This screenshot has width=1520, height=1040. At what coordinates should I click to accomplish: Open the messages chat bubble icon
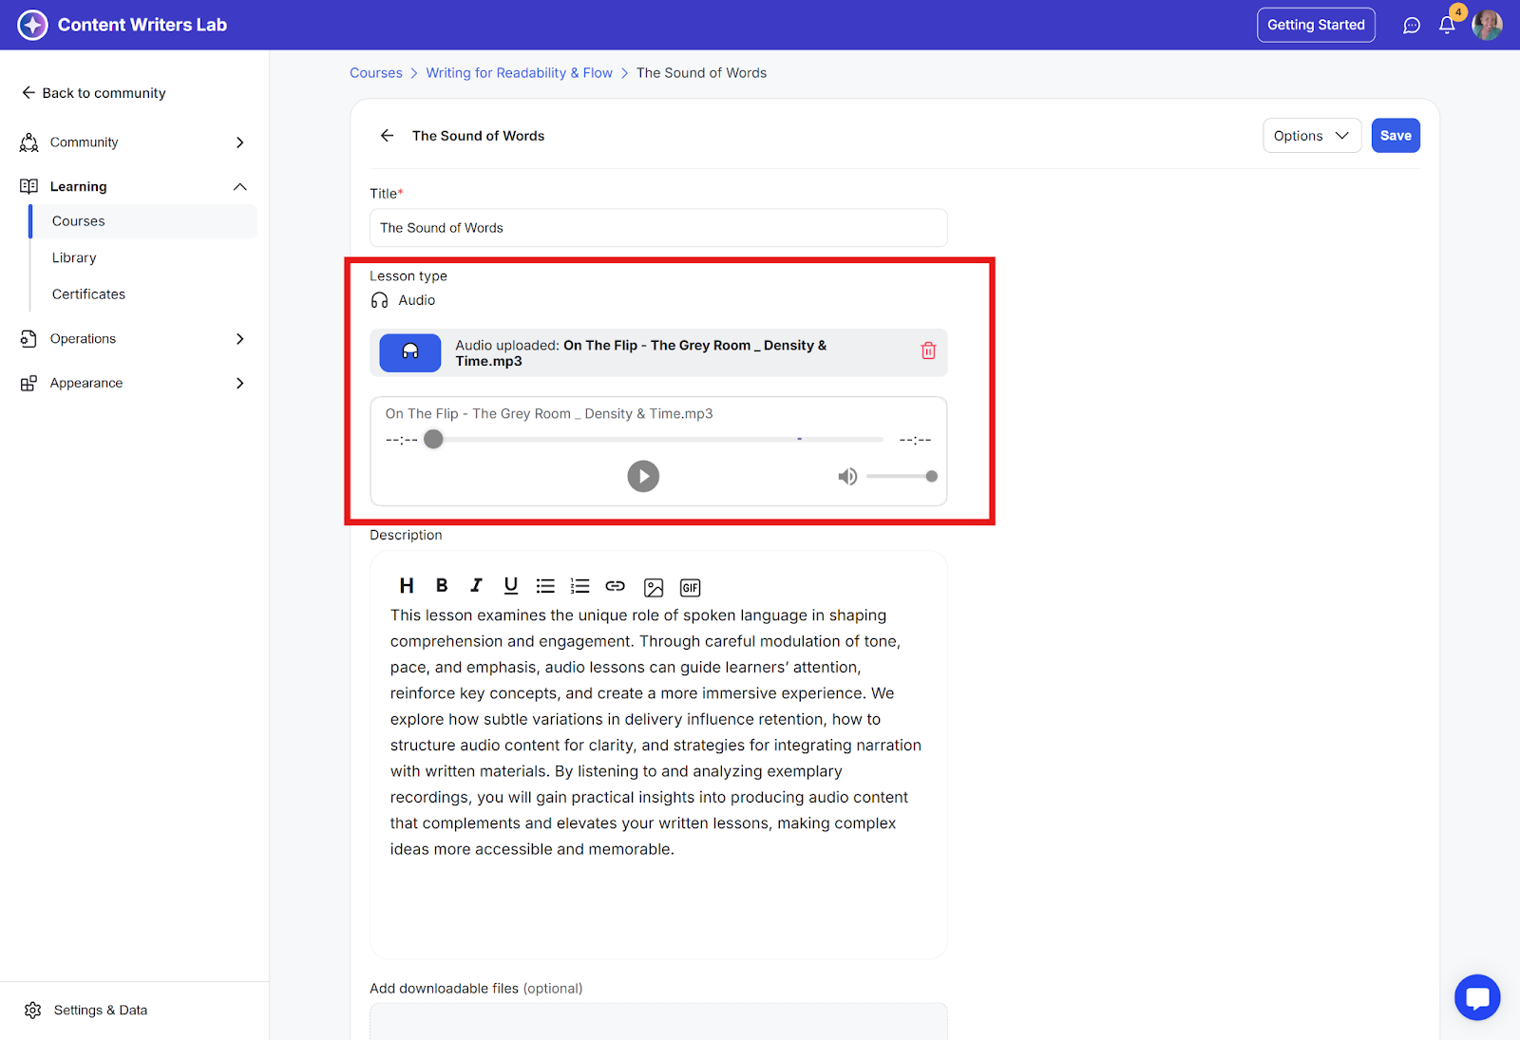[x=1412, y=26]
